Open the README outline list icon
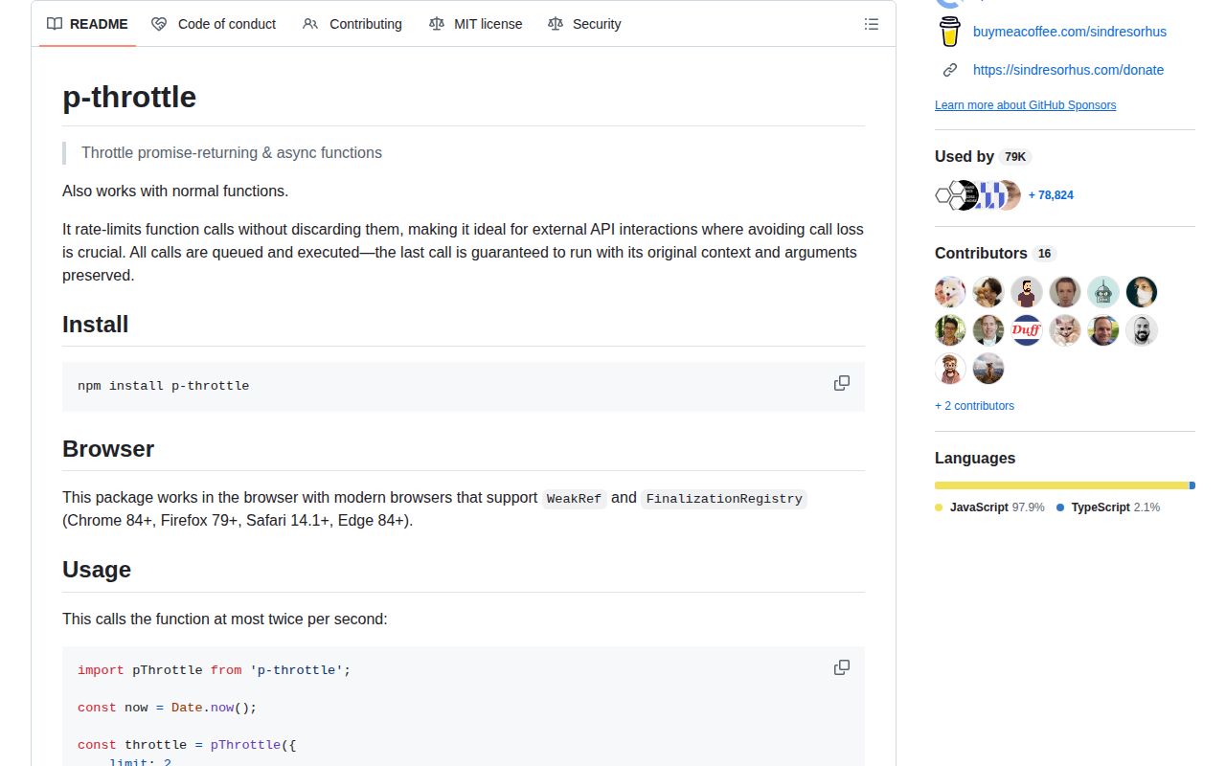 tap(872, 24)
